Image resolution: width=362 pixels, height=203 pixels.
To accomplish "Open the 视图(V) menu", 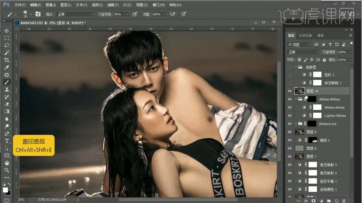I will pyautogui.click(x=142, y=5).
